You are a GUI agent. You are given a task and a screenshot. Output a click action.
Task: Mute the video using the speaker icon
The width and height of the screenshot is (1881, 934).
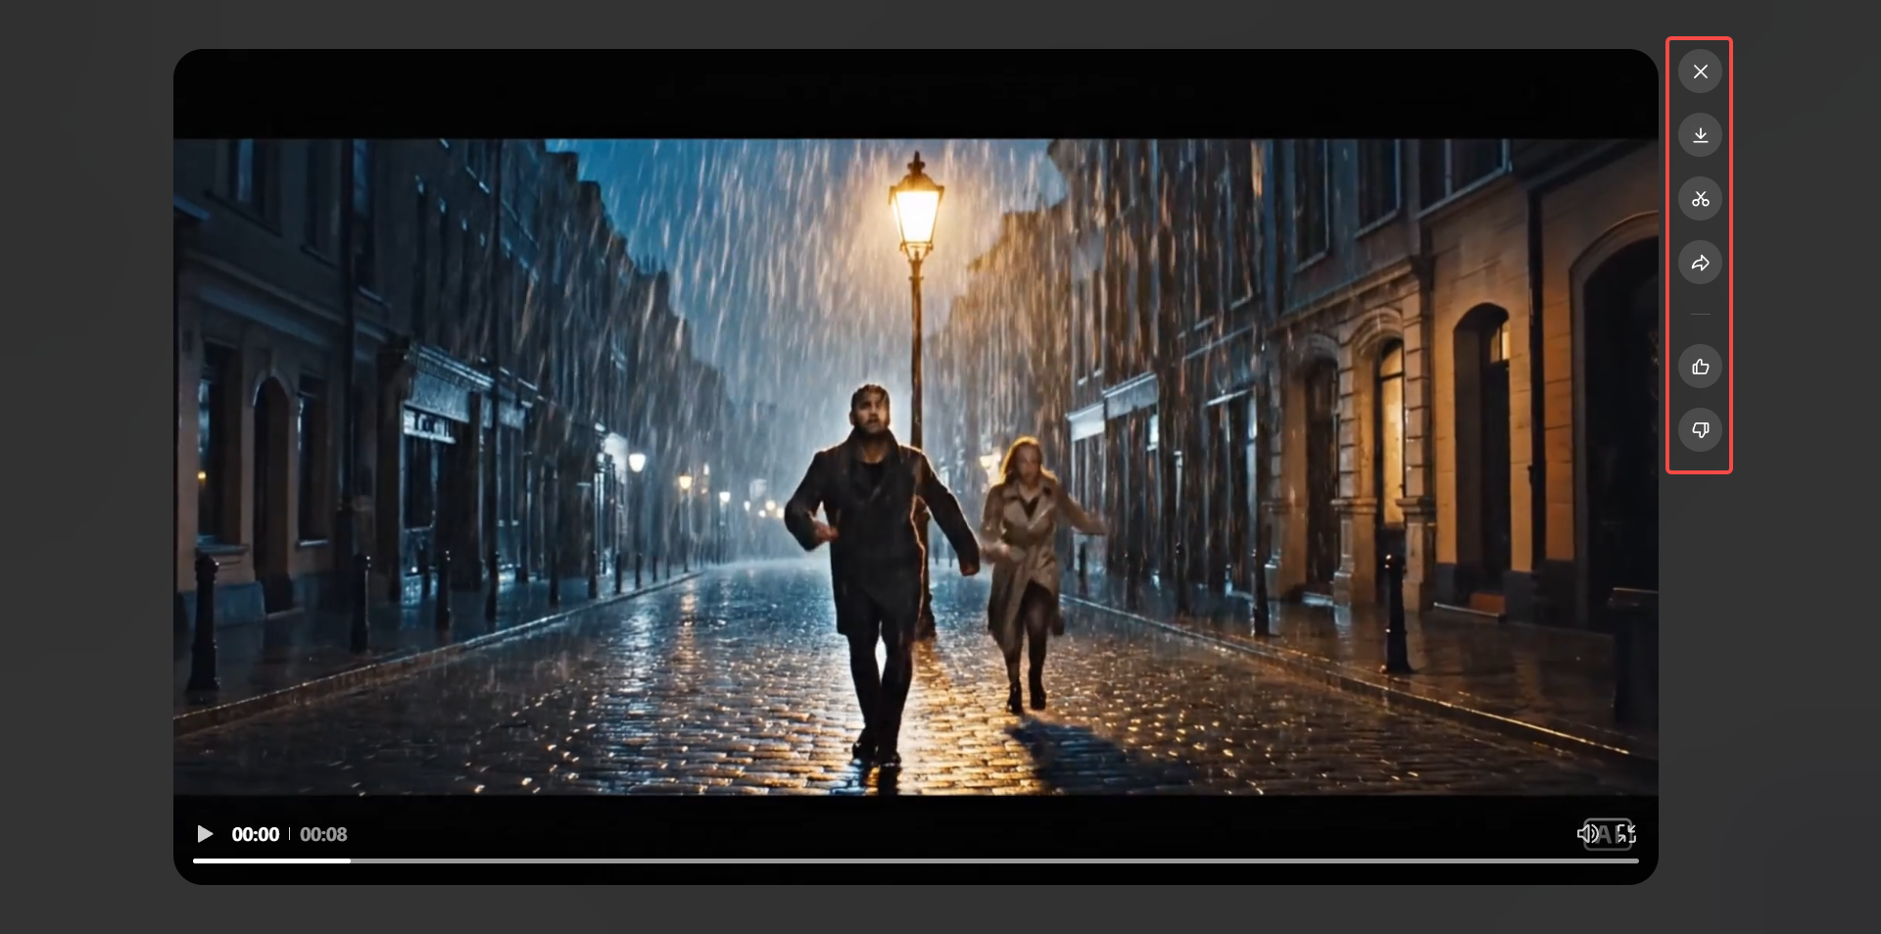pos(1587,834)
